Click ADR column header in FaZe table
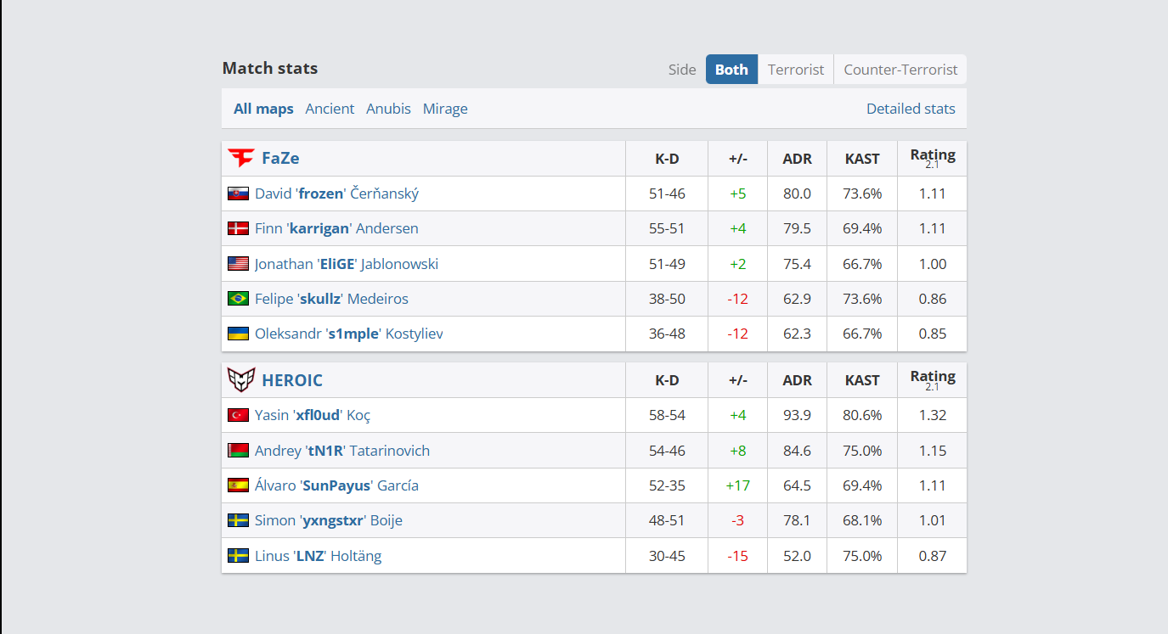This screenshot has width=1168, height=634. 797,159
